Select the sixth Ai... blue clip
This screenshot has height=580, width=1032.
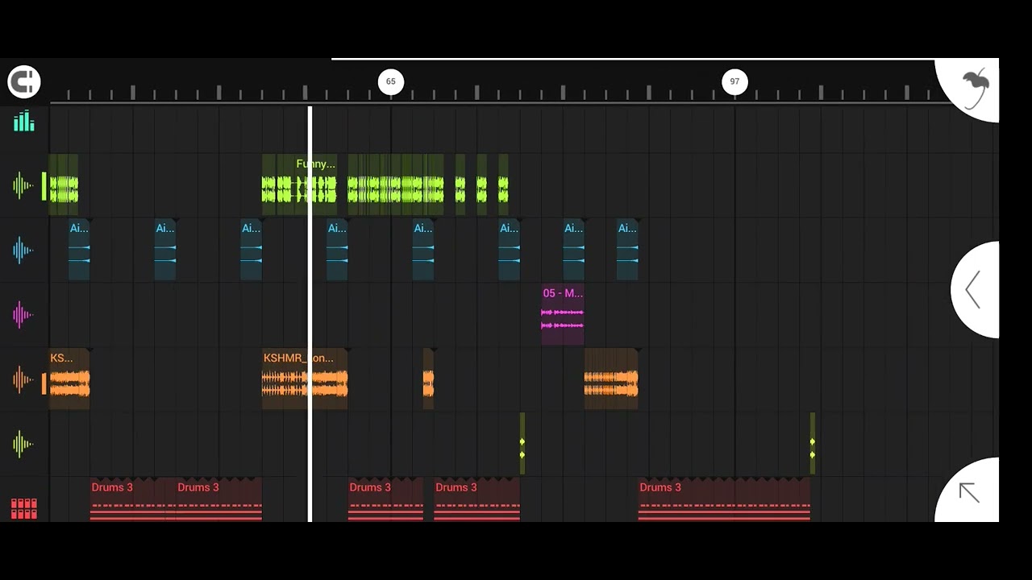point(510,250)
